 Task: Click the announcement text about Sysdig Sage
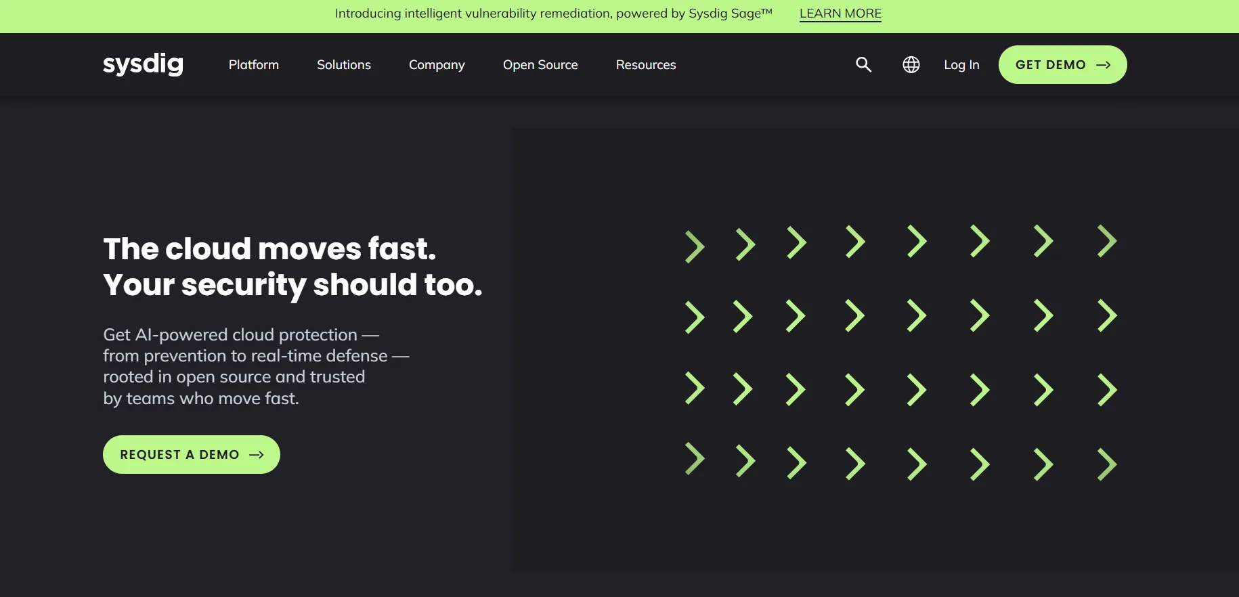[x=553, y=14]
